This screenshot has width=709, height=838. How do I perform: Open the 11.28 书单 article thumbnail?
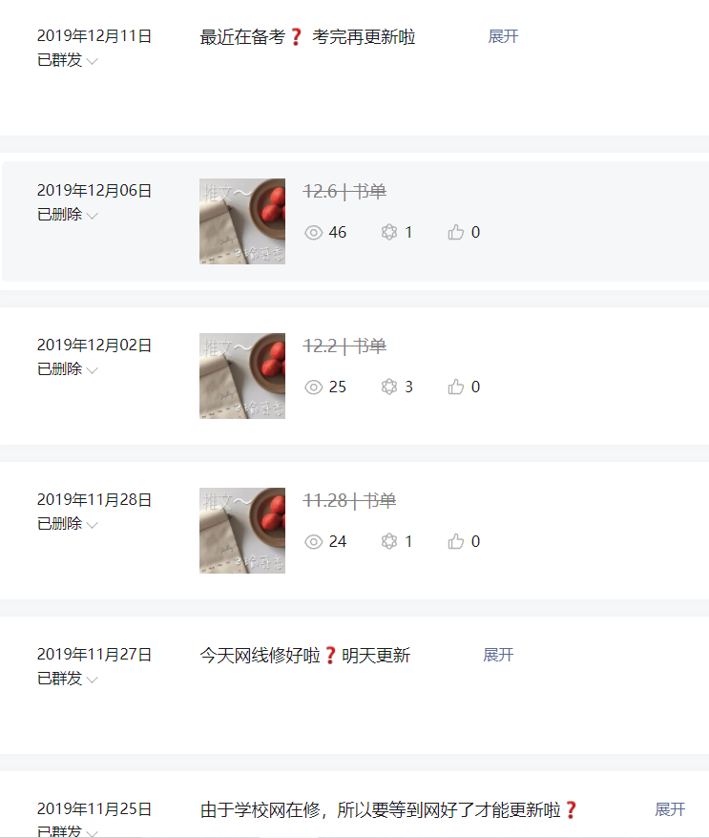[242, 531]
